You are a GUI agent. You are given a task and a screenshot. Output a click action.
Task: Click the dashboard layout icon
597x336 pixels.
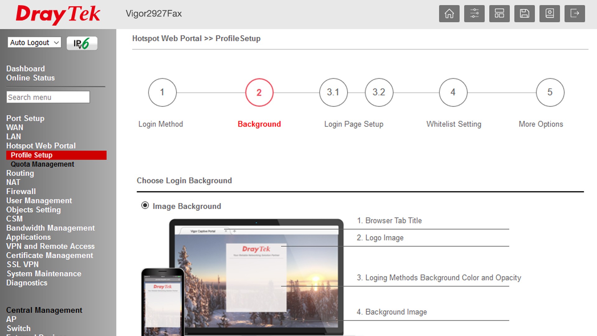point(499,14)
